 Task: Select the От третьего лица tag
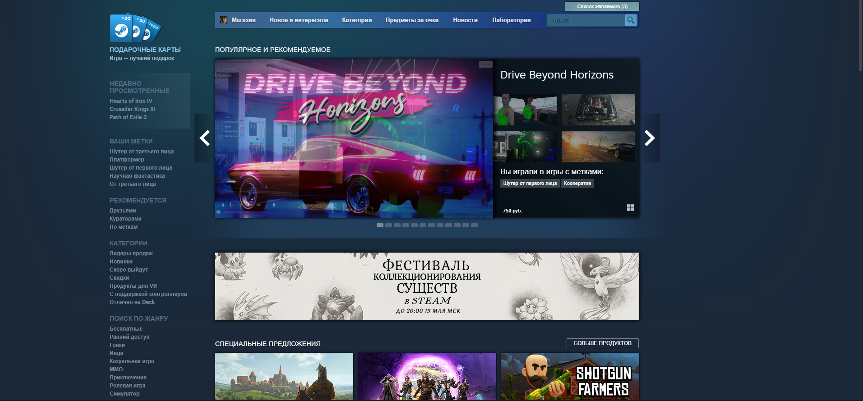(x=133, y=184)
